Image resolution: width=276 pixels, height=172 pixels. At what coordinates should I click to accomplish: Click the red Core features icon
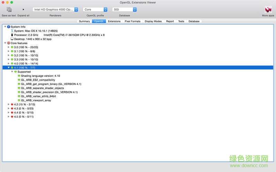click(x=9, y=43)
